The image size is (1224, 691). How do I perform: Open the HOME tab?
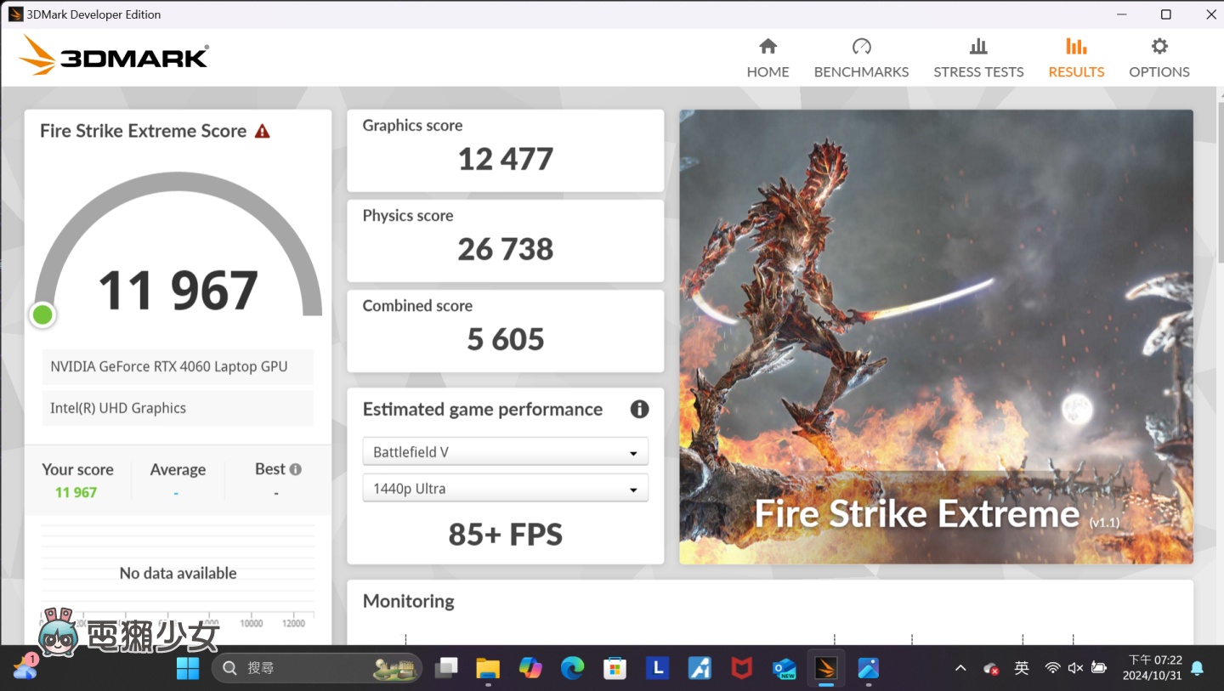[768, 58]
